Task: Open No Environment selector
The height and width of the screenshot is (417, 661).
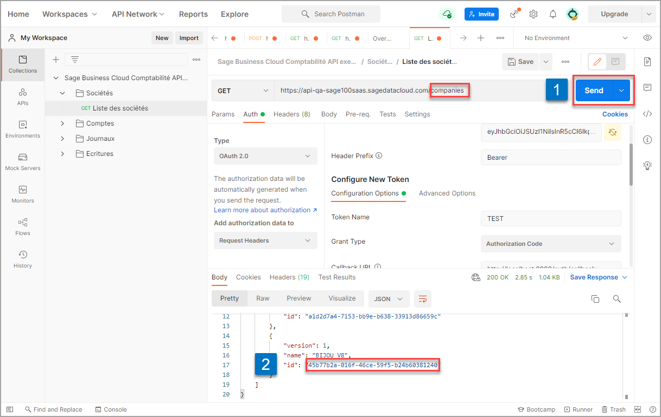Action: [x=576, y=38]
